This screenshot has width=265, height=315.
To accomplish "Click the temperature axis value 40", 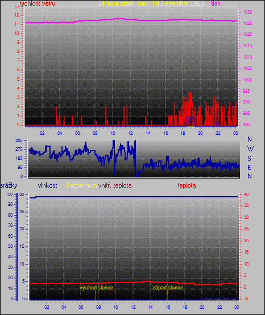I will 246,194.
